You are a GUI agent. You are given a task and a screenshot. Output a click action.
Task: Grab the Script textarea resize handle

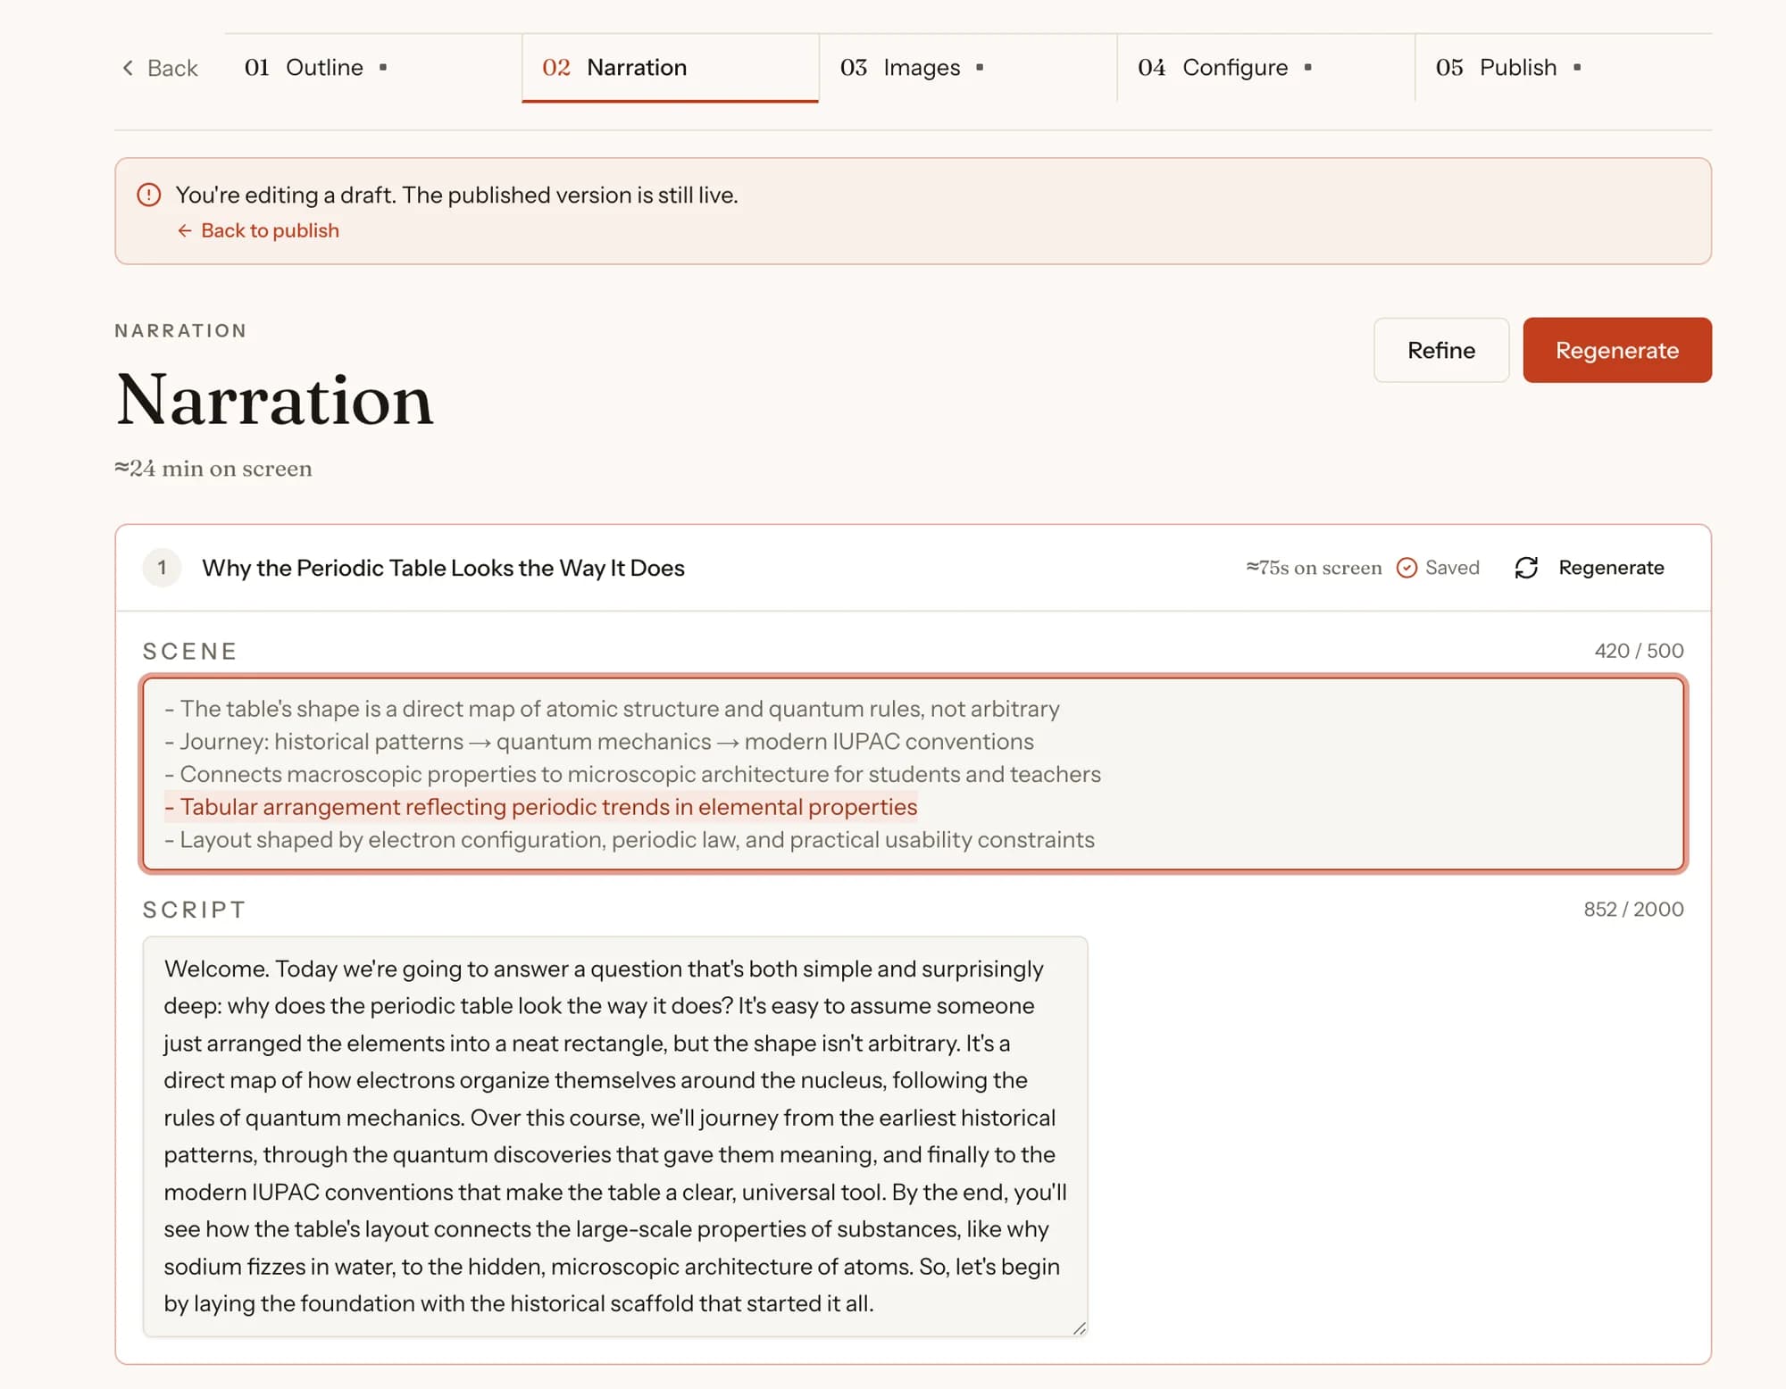(1079, 1328)
